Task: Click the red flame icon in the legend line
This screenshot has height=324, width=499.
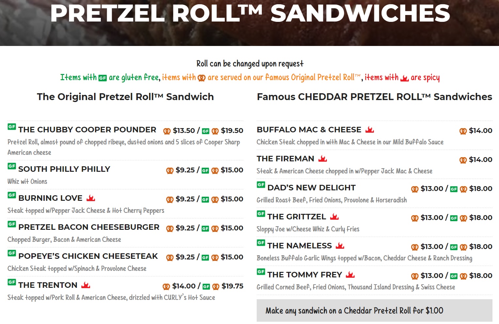Action: coord(405,78)
